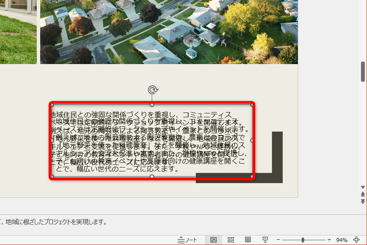Go to previous slide double-arrow button
Image resolution: width=367 pixels, height=245 pixels.
point(363,194)
